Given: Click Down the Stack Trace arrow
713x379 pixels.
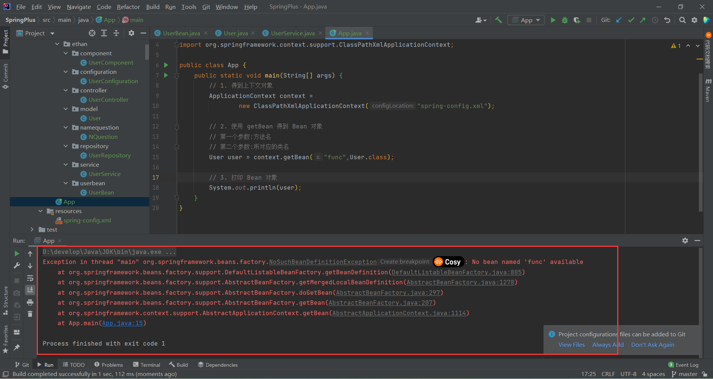Looking at the screenshot, I should coord(30,265).
